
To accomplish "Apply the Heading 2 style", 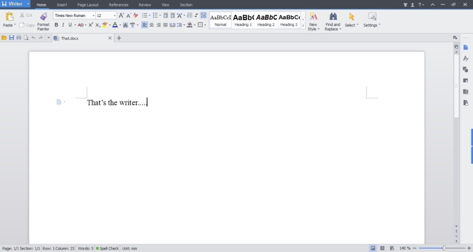I will tap(266, 20).
